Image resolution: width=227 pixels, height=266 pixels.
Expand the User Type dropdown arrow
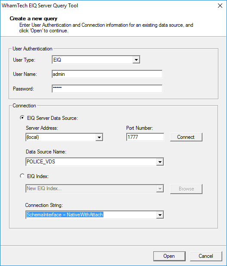point(136,60)
